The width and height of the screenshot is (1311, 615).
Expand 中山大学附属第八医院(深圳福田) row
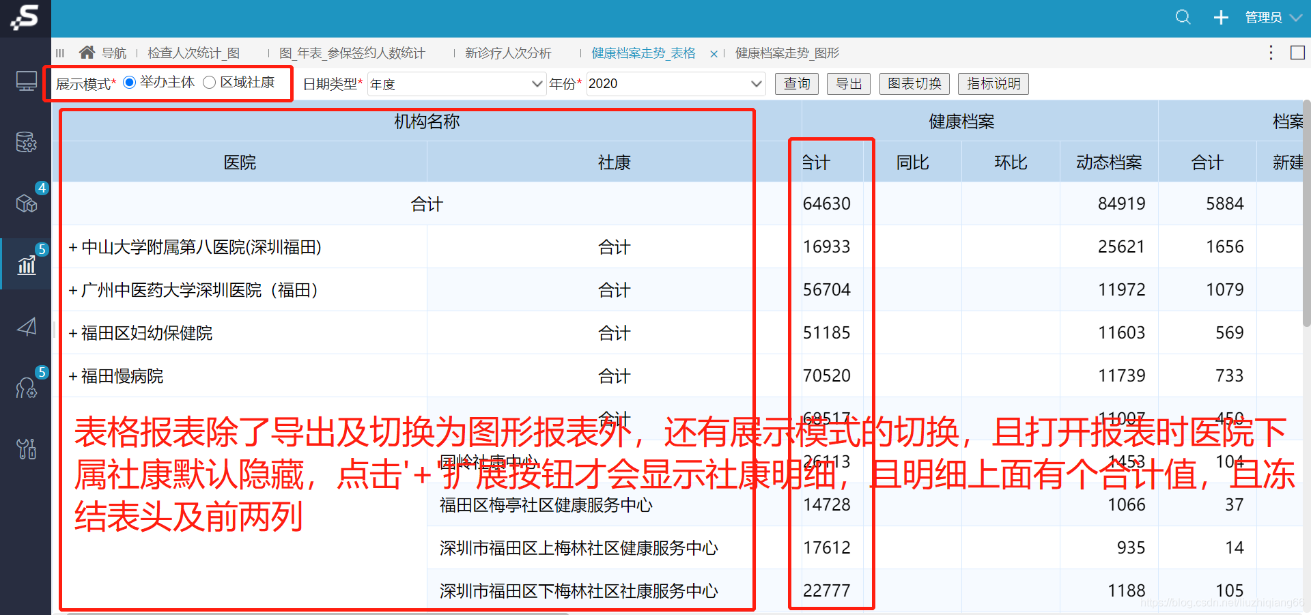73,247
